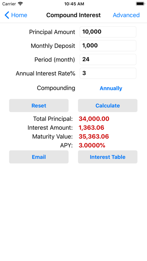
Task: Tap the Compound Interest page title
Action: point(73,15)
